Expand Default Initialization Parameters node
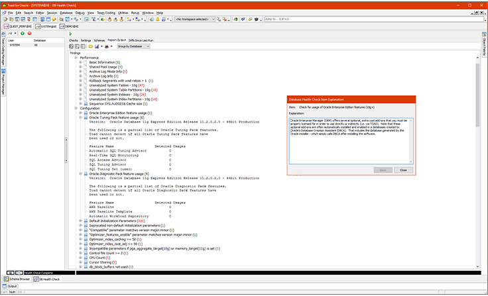Image resolution: width=488 pixels, height=296 pixels. click(x=80, y=221)
